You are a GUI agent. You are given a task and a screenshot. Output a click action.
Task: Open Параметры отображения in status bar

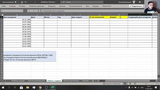[x=111, y=84]
